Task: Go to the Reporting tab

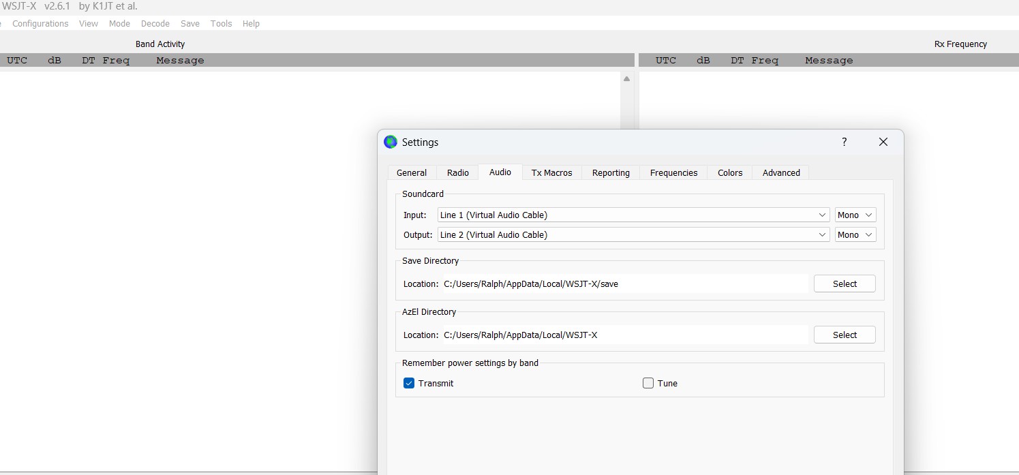Action: pos(611,172)
